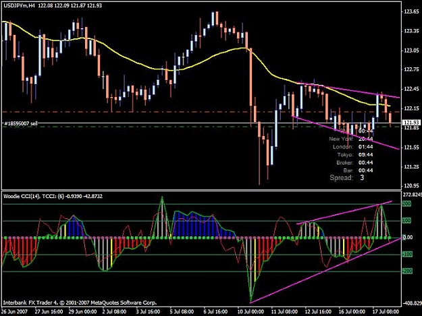Click the London clock time 01:44
The height and width of the screenshot is (316, 422).
click(365, 147)
